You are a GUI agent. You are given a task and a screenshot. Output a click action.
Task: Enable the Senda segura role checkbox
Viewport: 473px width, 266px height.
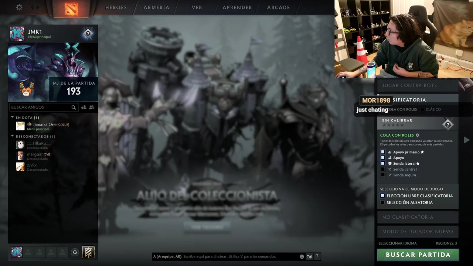pyautogui.click(x=383, y=175)
